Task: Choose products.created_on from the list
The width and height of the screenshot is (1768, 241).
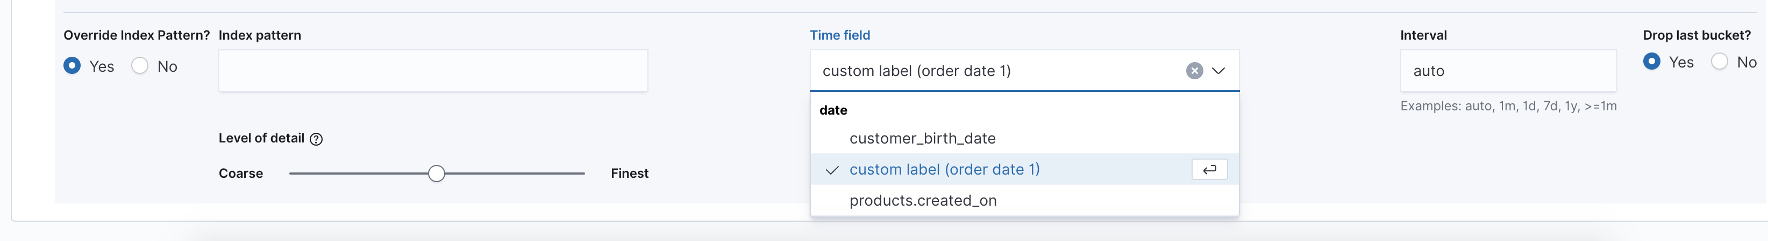Action: tap(922, 201)
